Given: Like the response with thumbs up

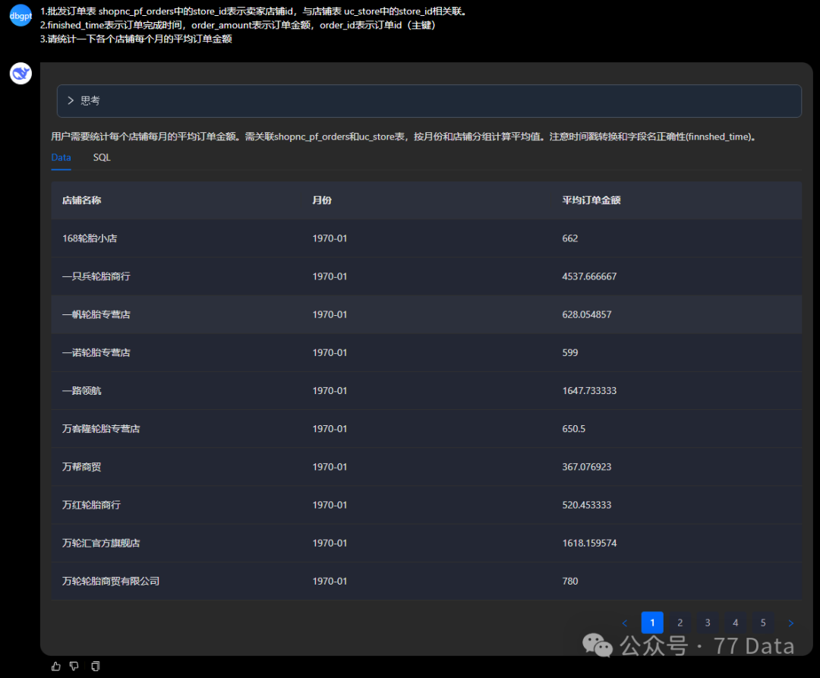Looking at the screenshot, I should [x=55, y=666].
